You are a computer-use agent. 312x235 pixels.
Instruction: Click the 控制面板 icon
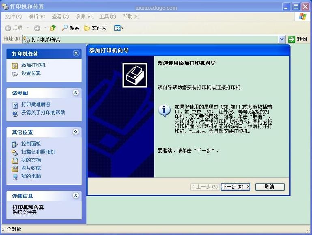tap(15, 144)
